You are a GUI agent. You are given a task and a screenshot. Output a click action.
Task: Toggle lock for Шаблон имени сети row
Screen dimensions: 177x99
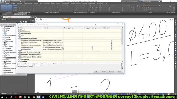(111, 44)
